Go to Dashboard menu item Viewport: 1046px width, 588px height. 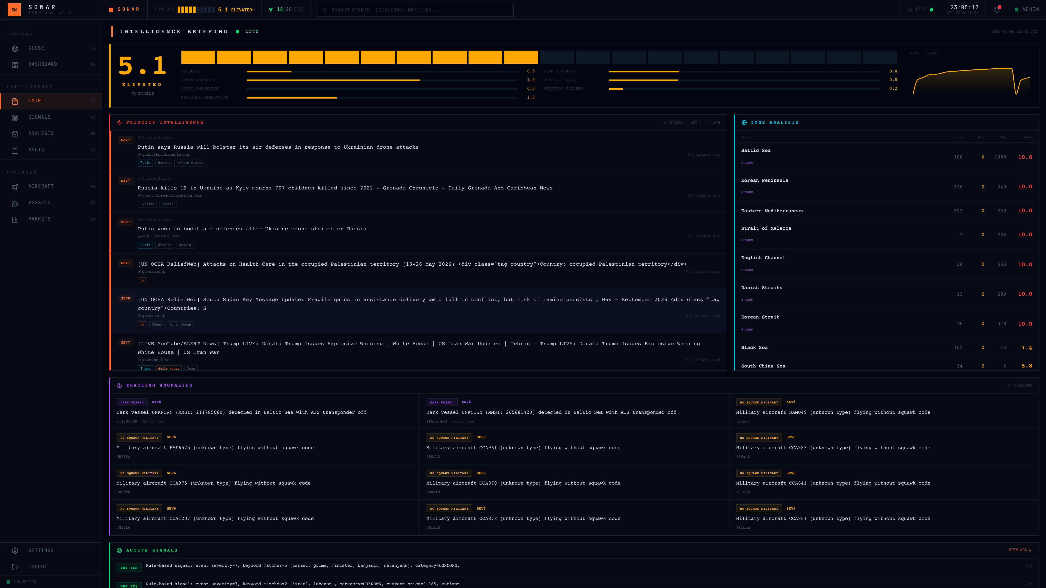click(x=51, y=65)
